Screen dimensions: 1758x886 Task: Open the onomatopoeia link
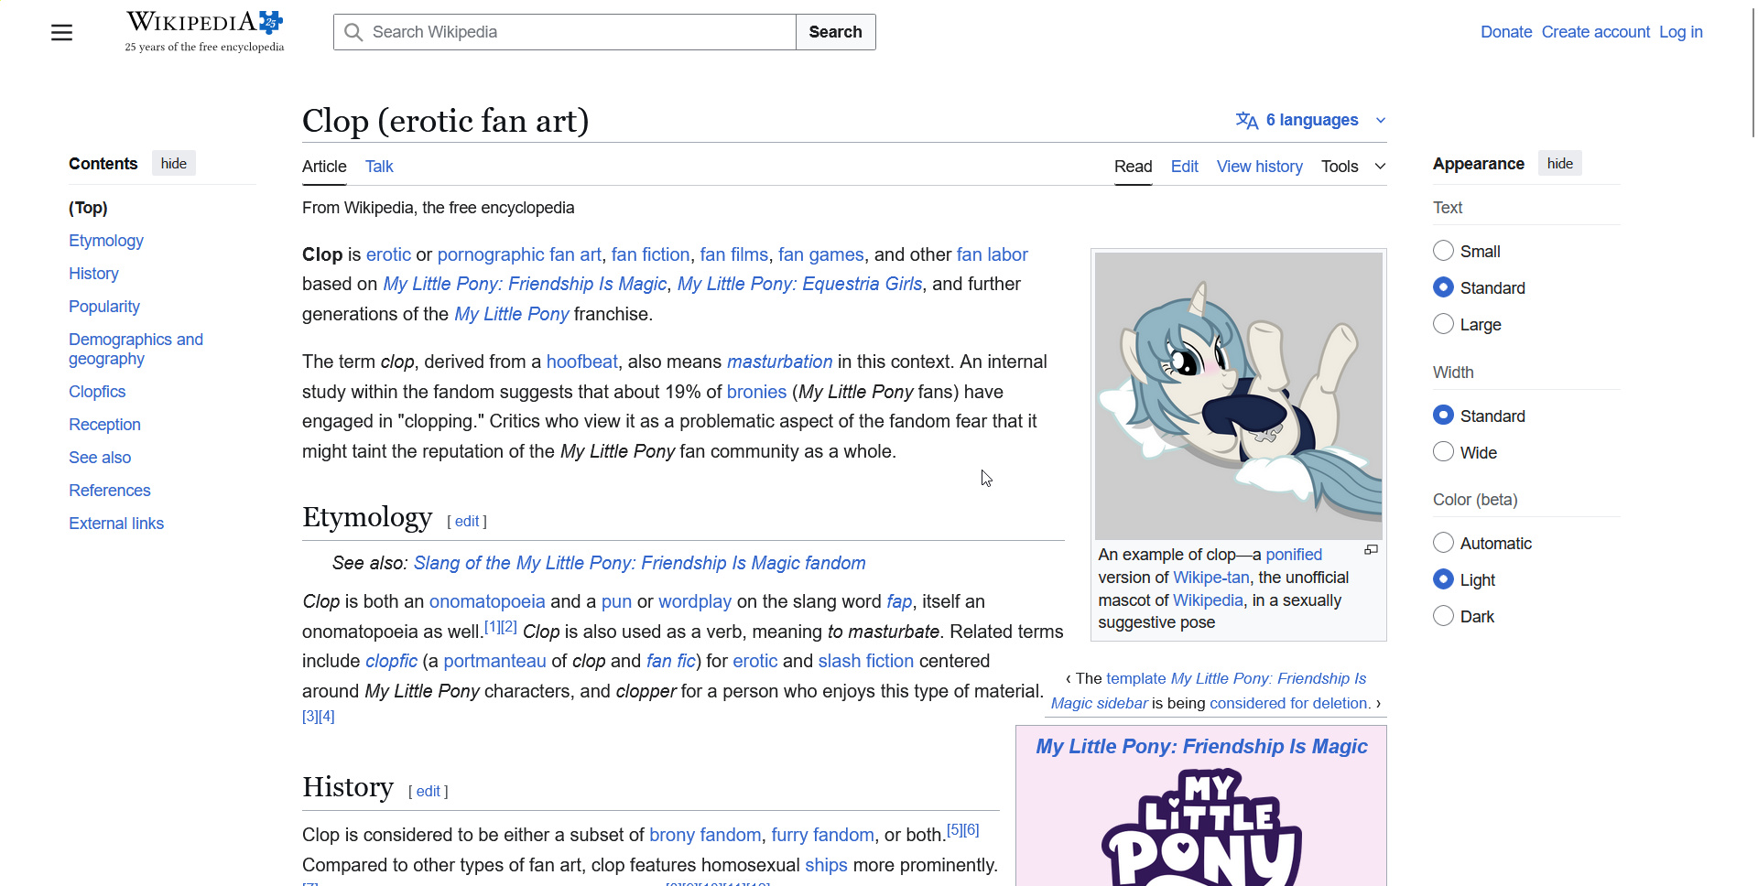point(487,601)
